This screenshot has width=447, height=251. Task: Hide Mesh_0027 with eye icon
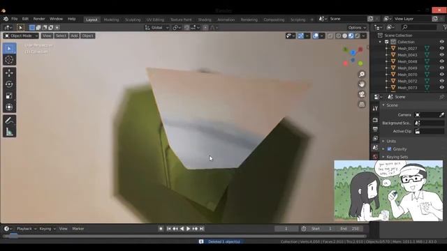[441, 48]
